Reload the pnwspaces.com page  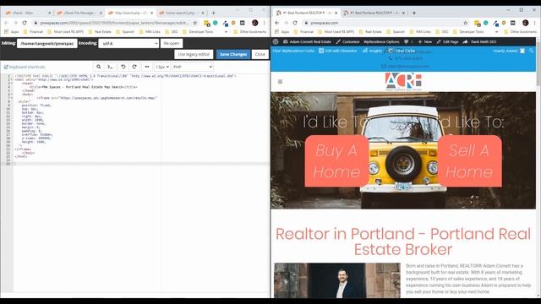295,23
